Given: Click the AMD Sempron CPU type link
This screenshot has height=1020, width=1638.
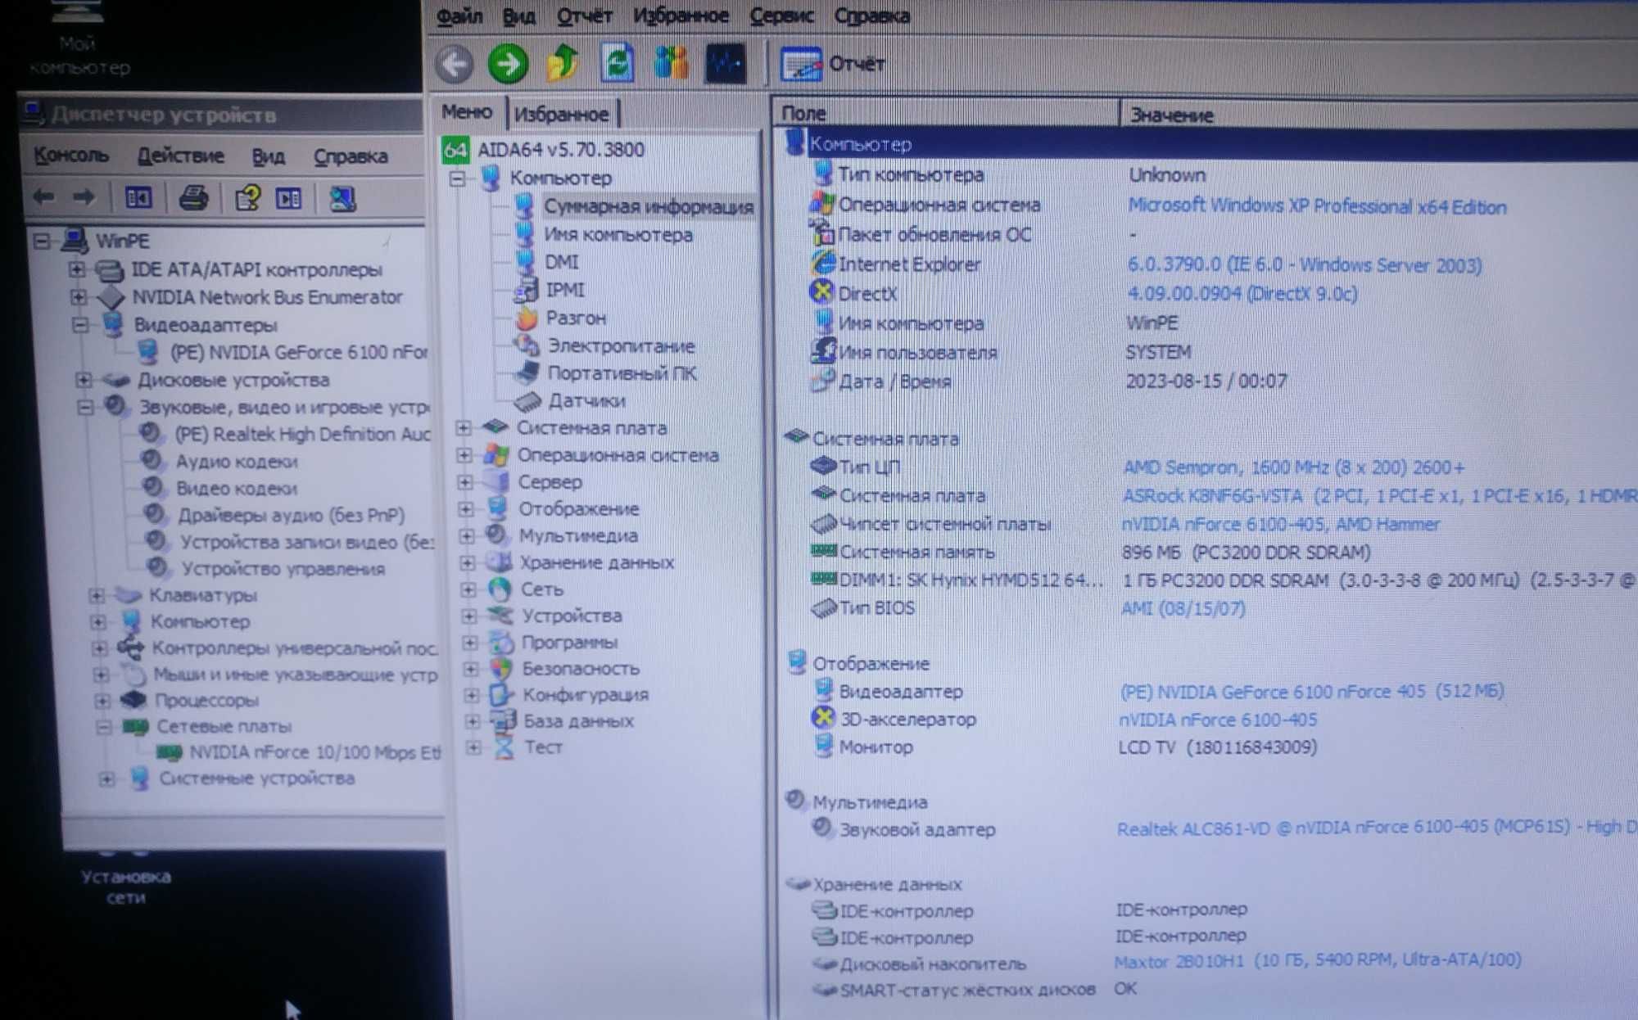Looking at the screenshot, I should [1293, 467].
